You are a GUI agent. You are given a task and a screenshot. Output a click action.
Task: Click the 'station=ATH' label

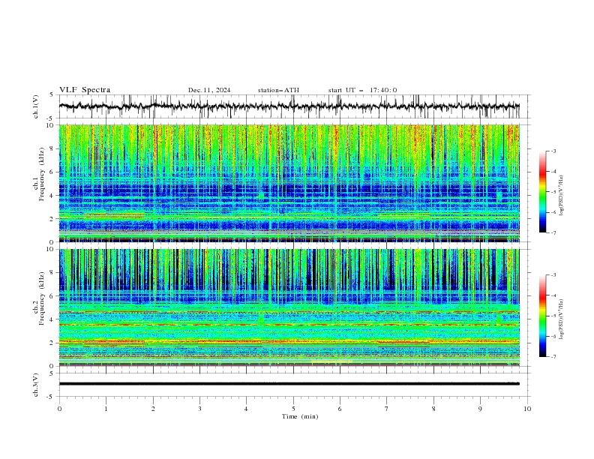click(x=278, y=90)
